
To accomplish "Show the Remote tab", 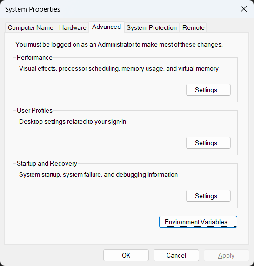I will 193,27.
